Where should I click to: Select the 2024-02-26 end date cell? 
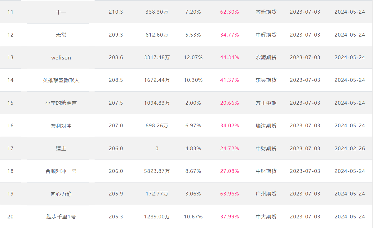tap(350, 148)
